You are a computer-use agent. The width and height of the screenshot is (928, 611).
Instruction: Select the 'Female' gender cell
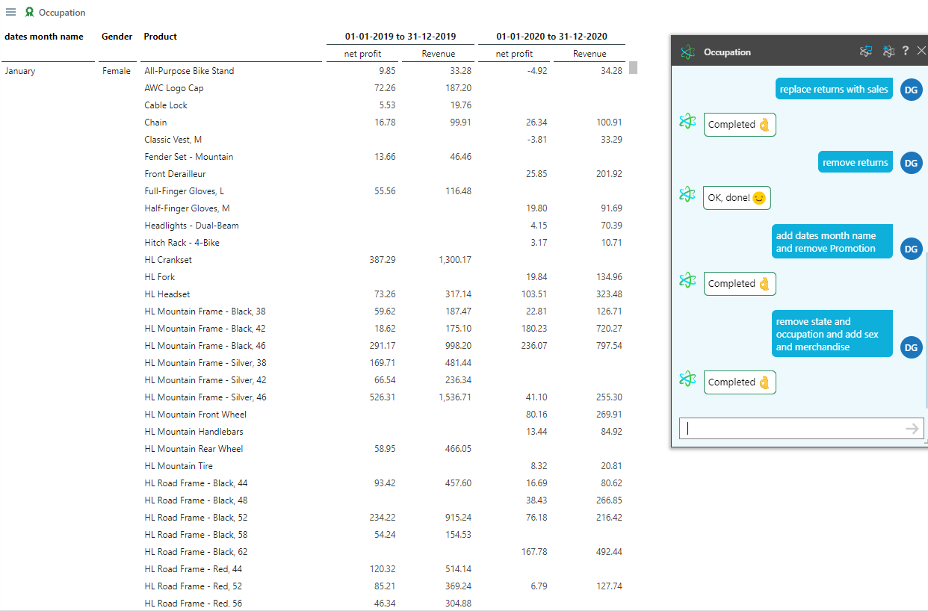tap(117, 71)
